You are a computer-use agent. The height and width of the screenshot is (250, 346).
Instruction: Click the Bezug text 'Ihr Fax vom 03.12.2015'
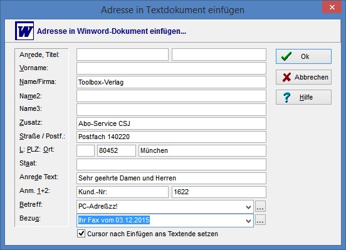coord(114,220)
